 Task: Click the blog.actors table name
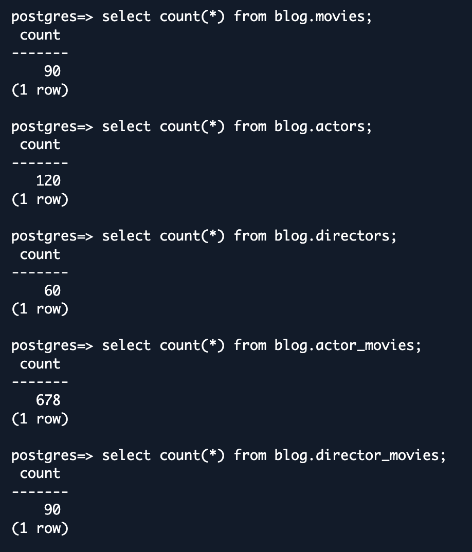point(320,126)
